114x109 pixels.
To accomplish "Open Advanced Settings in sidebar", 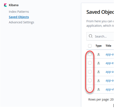I will coord(21,22).
